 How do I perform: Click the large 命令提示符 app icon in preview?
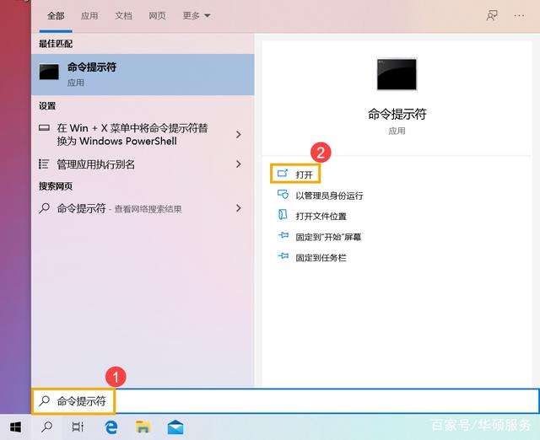397,74
